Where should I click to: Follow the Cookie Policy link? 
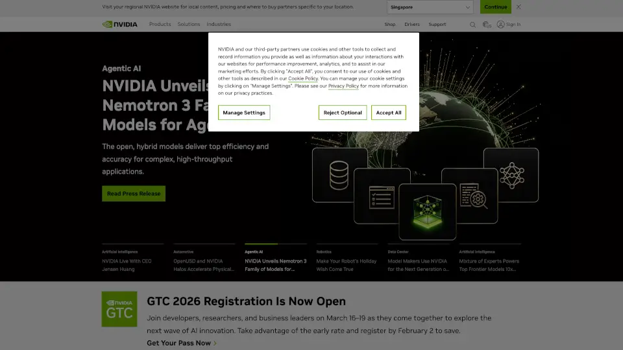point(303,78)
